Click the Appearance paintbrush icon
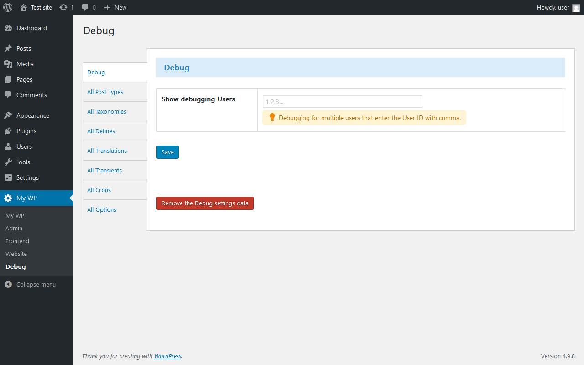 (x=8, y=115)
